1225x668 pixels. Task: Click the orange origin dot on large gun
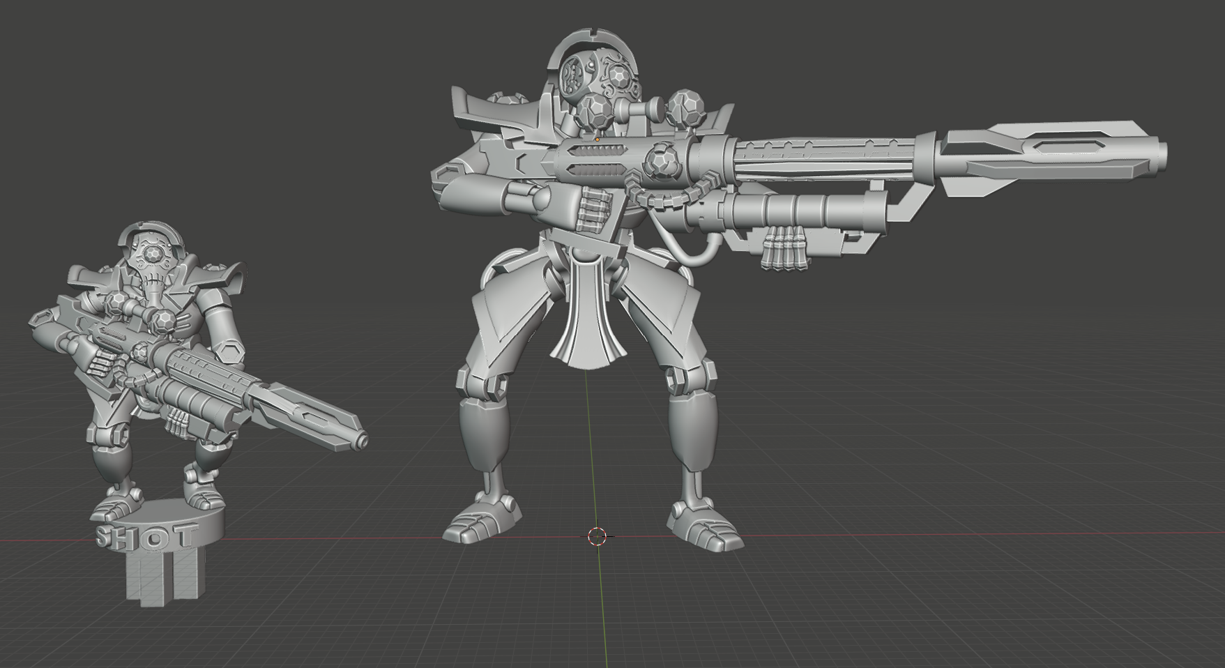[598, 139]
